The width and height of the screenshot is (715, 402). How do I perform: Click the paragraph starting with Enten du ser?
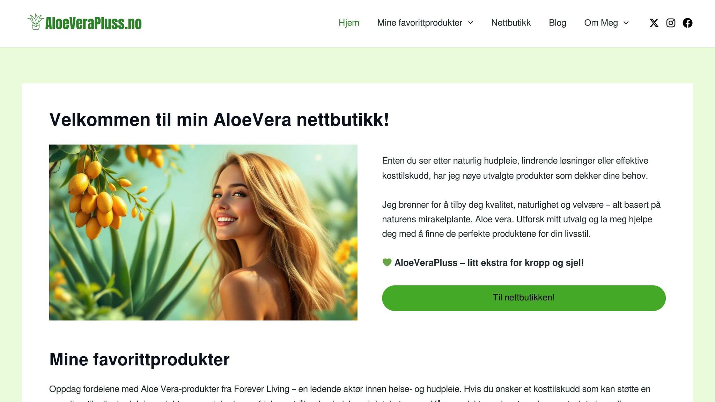tap(515, 168)
